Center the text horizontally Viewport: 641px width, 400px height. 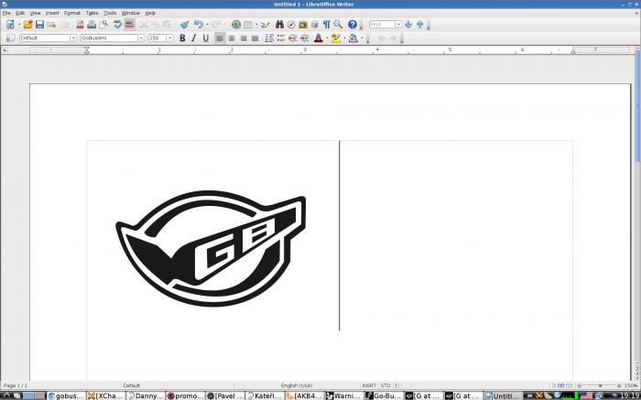(x=232, y=38)
